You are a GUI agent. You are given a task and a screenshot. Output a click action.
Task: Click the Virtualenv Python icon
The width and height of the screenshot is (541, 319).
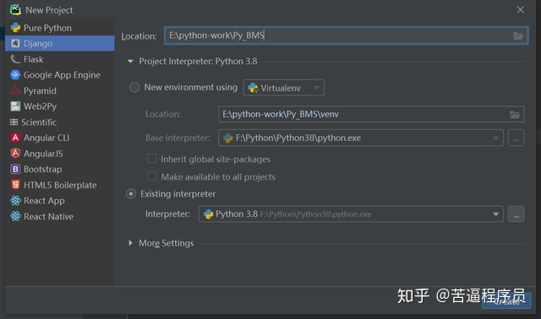tap(253, 88)
